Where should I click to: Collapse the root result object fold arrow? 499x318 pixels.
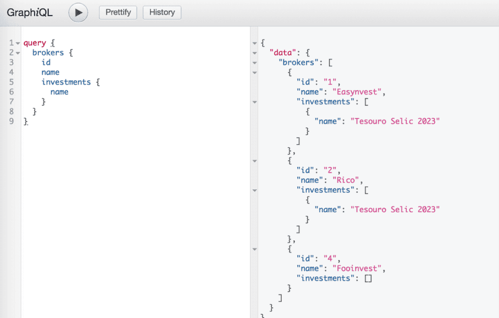[x=254, y=43]
